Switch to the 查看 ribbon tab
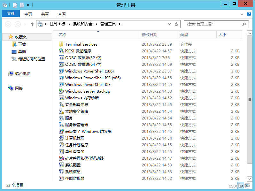Screen dimensions: 255x191 click(x=62, y=14)
